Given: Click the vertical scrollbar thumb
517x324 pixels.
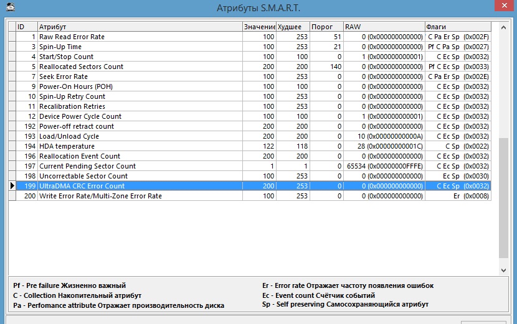Looking at the screenshot, I should 503,198.
